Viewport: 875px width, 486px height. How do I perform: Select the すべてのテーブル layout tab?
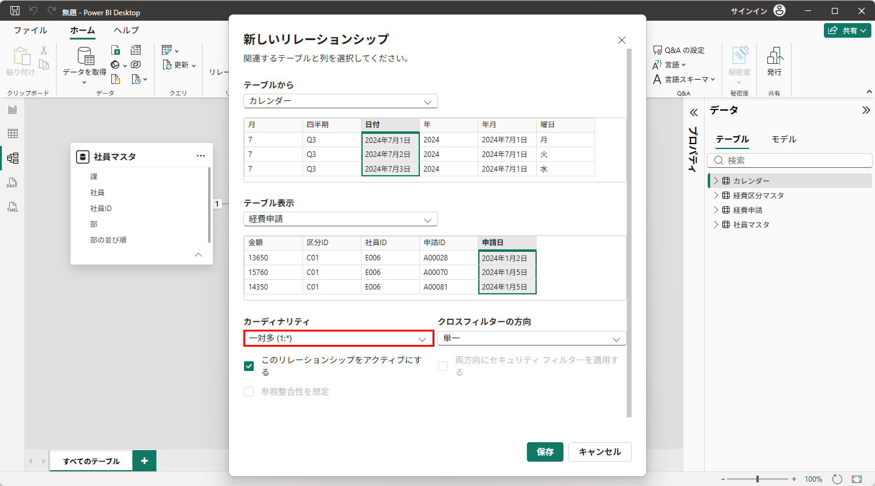(91, 461)
